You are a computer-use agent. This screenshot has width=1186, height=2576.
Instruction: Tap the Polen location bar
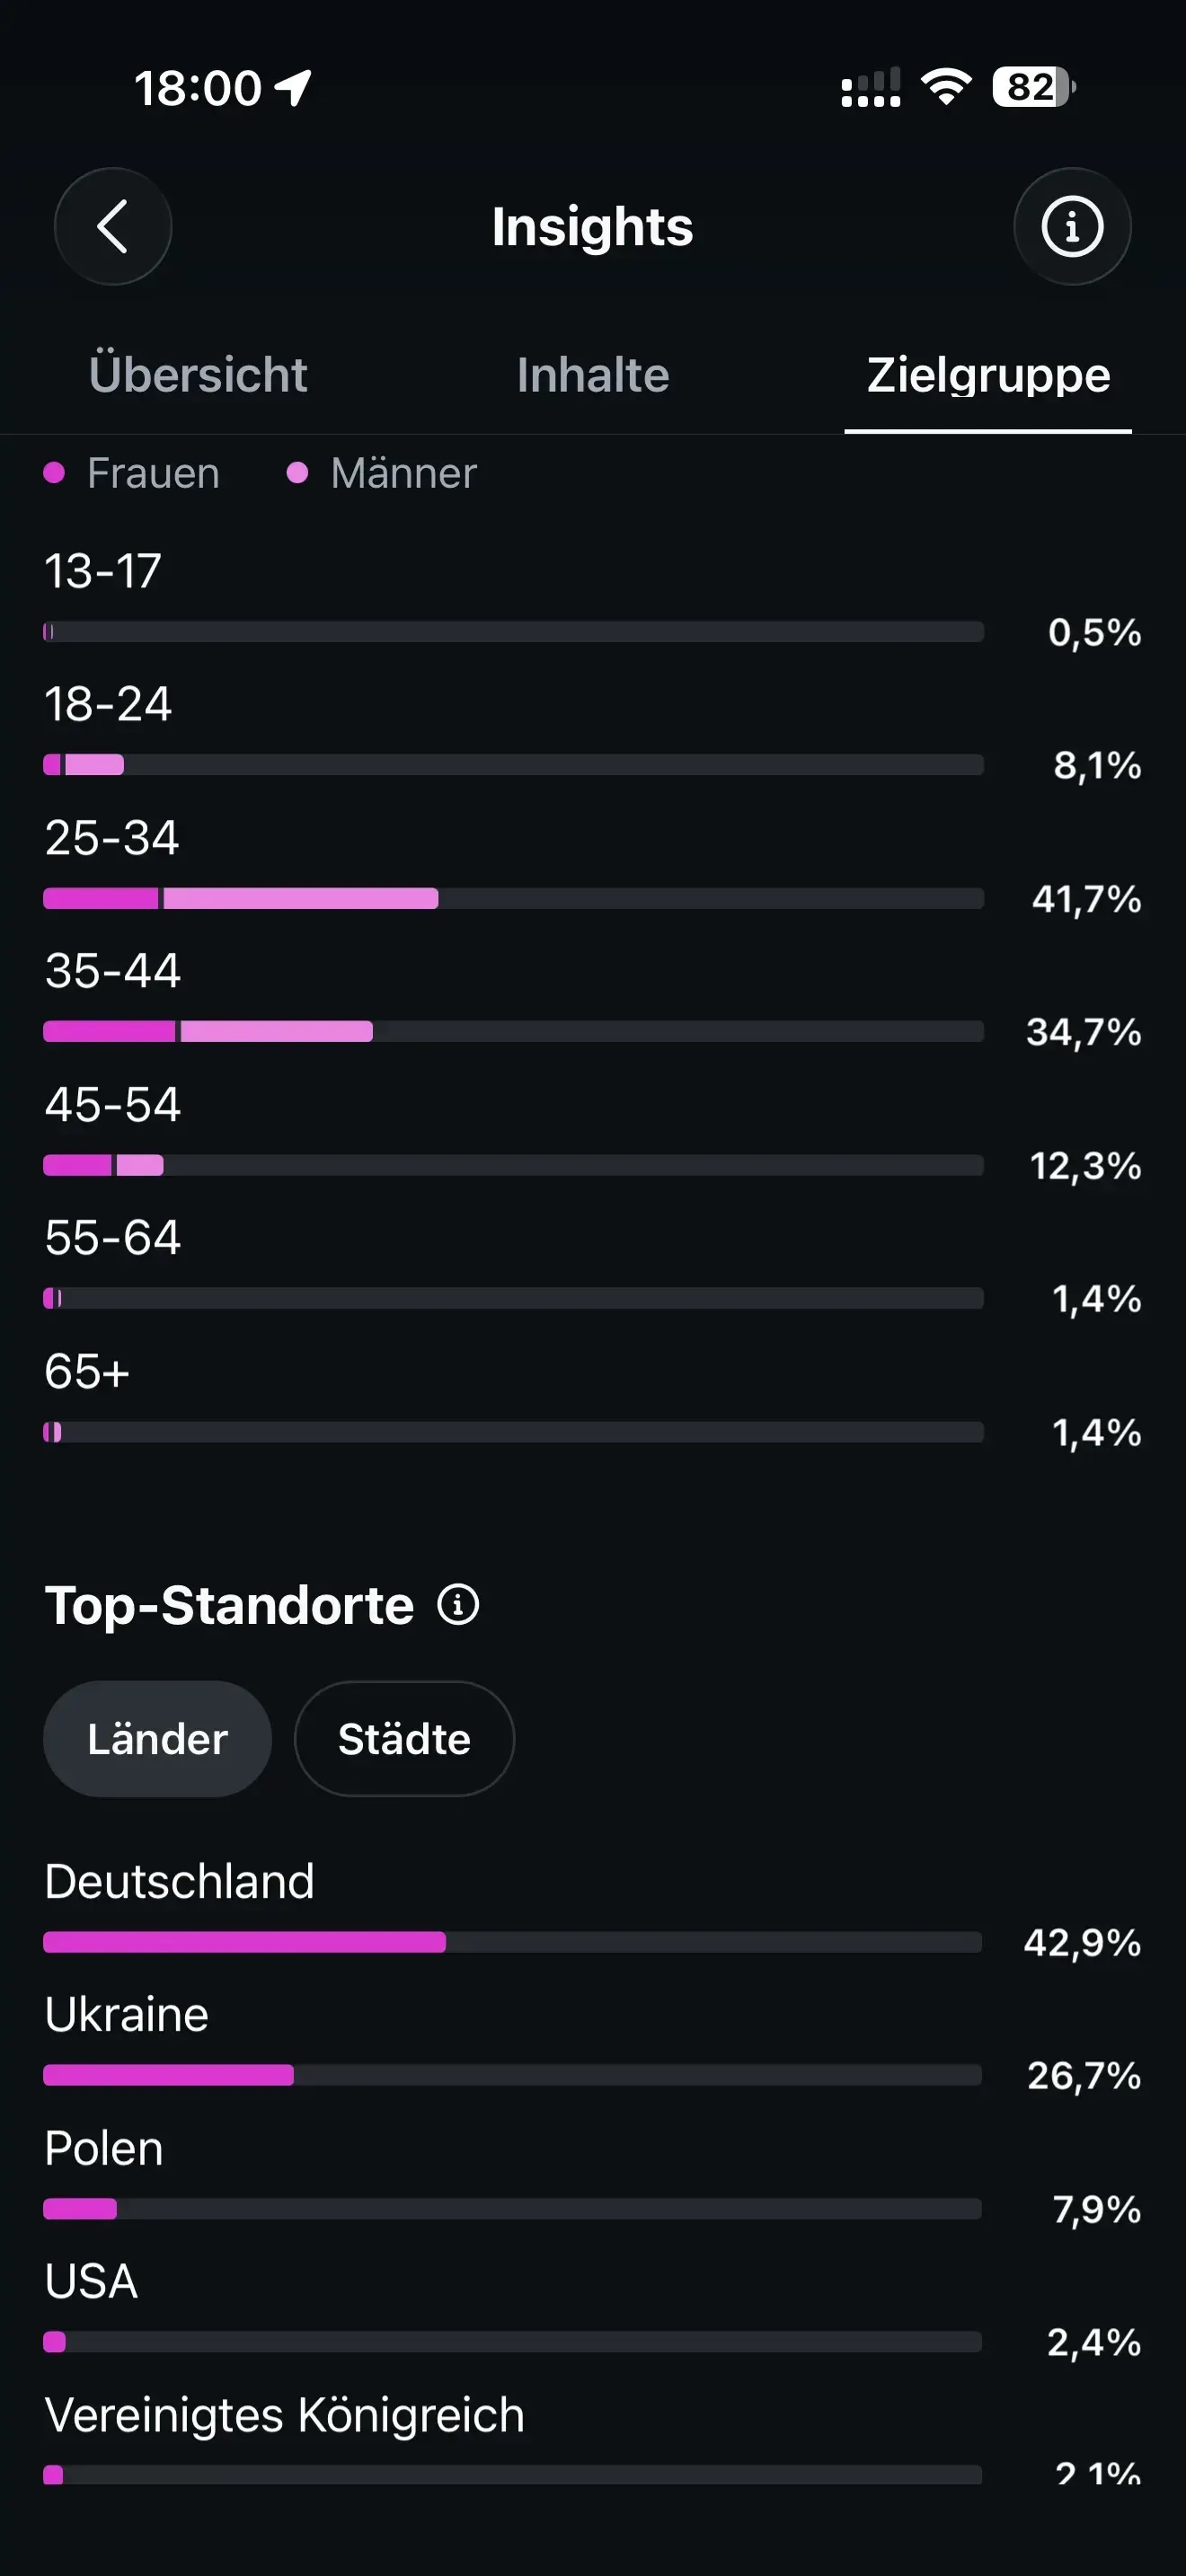tap(512, 2209)
